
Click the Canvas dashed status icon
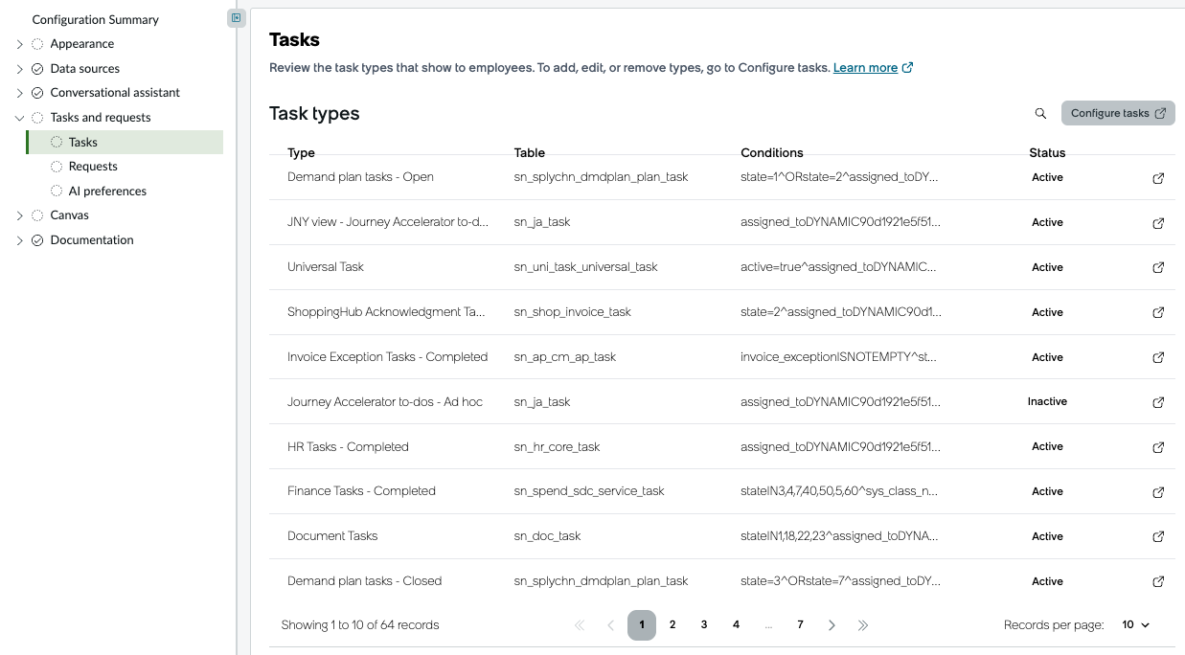point(37,215)
